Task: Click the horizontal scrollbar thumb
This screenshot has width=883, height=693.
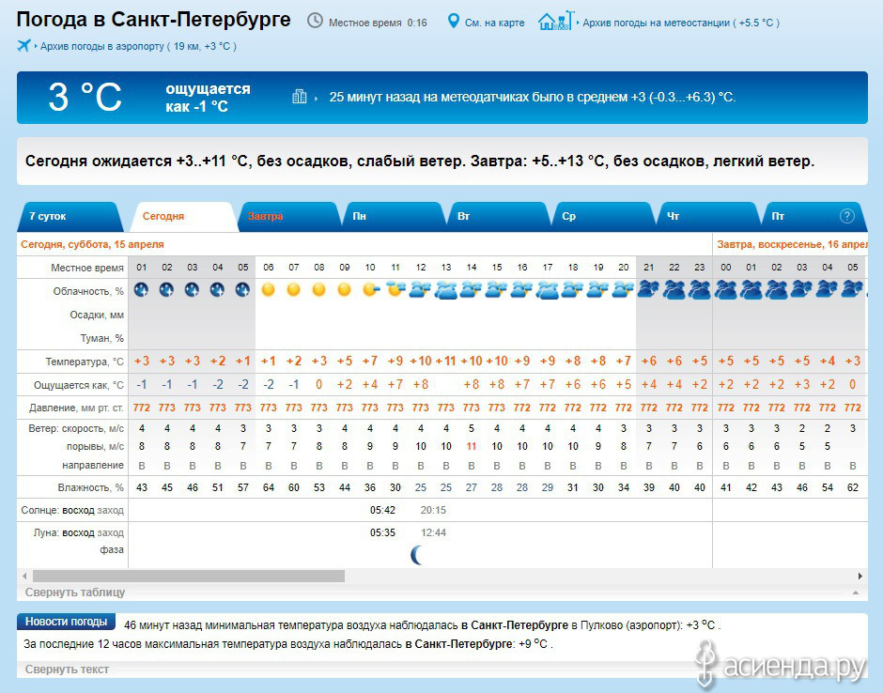Action: point(189,576)
